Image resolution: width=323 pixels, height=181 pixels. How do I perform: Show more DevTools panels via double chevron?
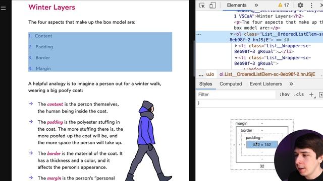coord(256,5)
